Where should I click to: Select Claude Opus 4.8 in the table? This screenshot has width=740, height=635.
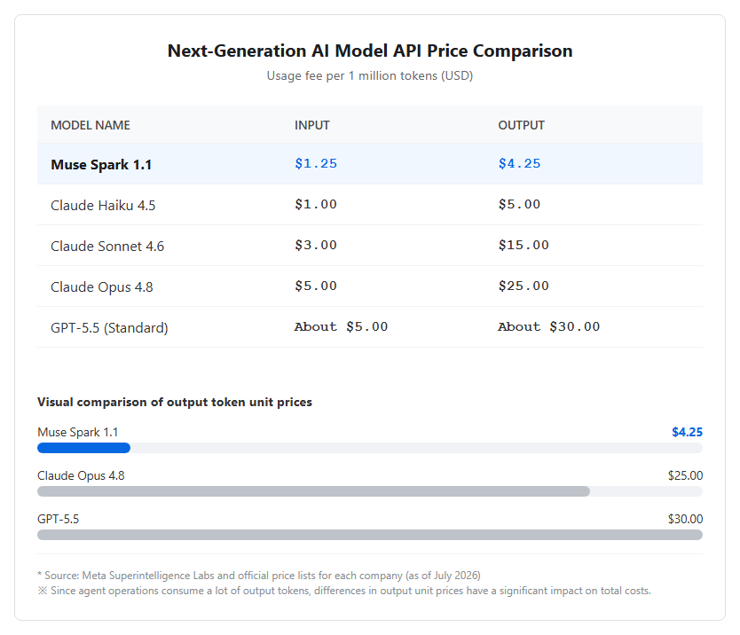(x=101, y=286)
